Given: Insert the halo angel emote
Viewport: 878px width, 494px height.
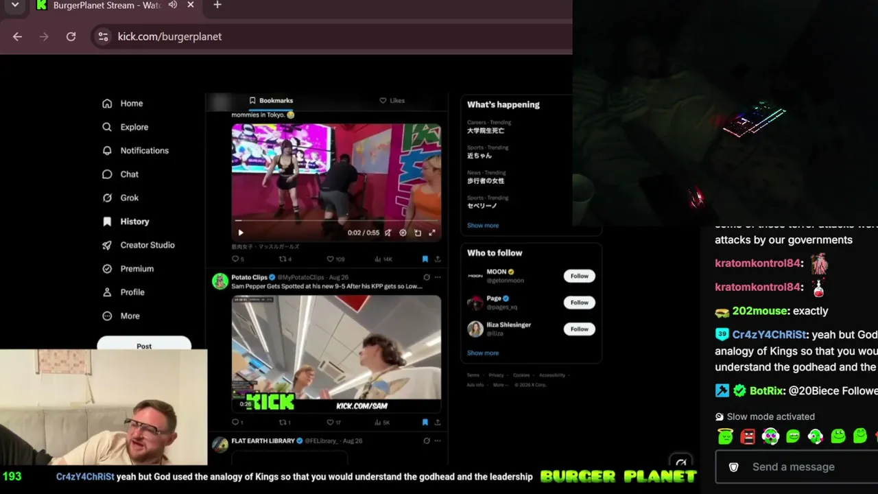Looking at the screenshot, I should coord(725,436).
